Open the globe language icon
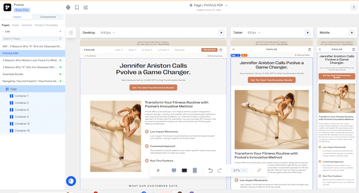359x193 pixels. click(x=68, y=7)
